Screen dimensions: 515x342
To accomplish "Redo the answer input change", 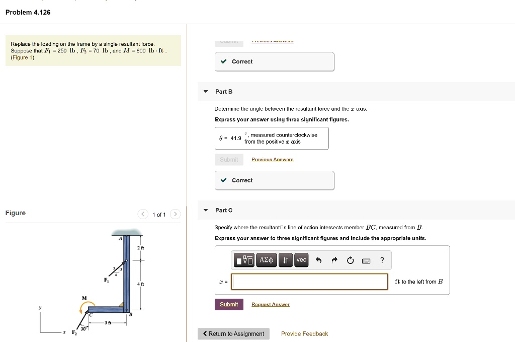I will point(333,260).
